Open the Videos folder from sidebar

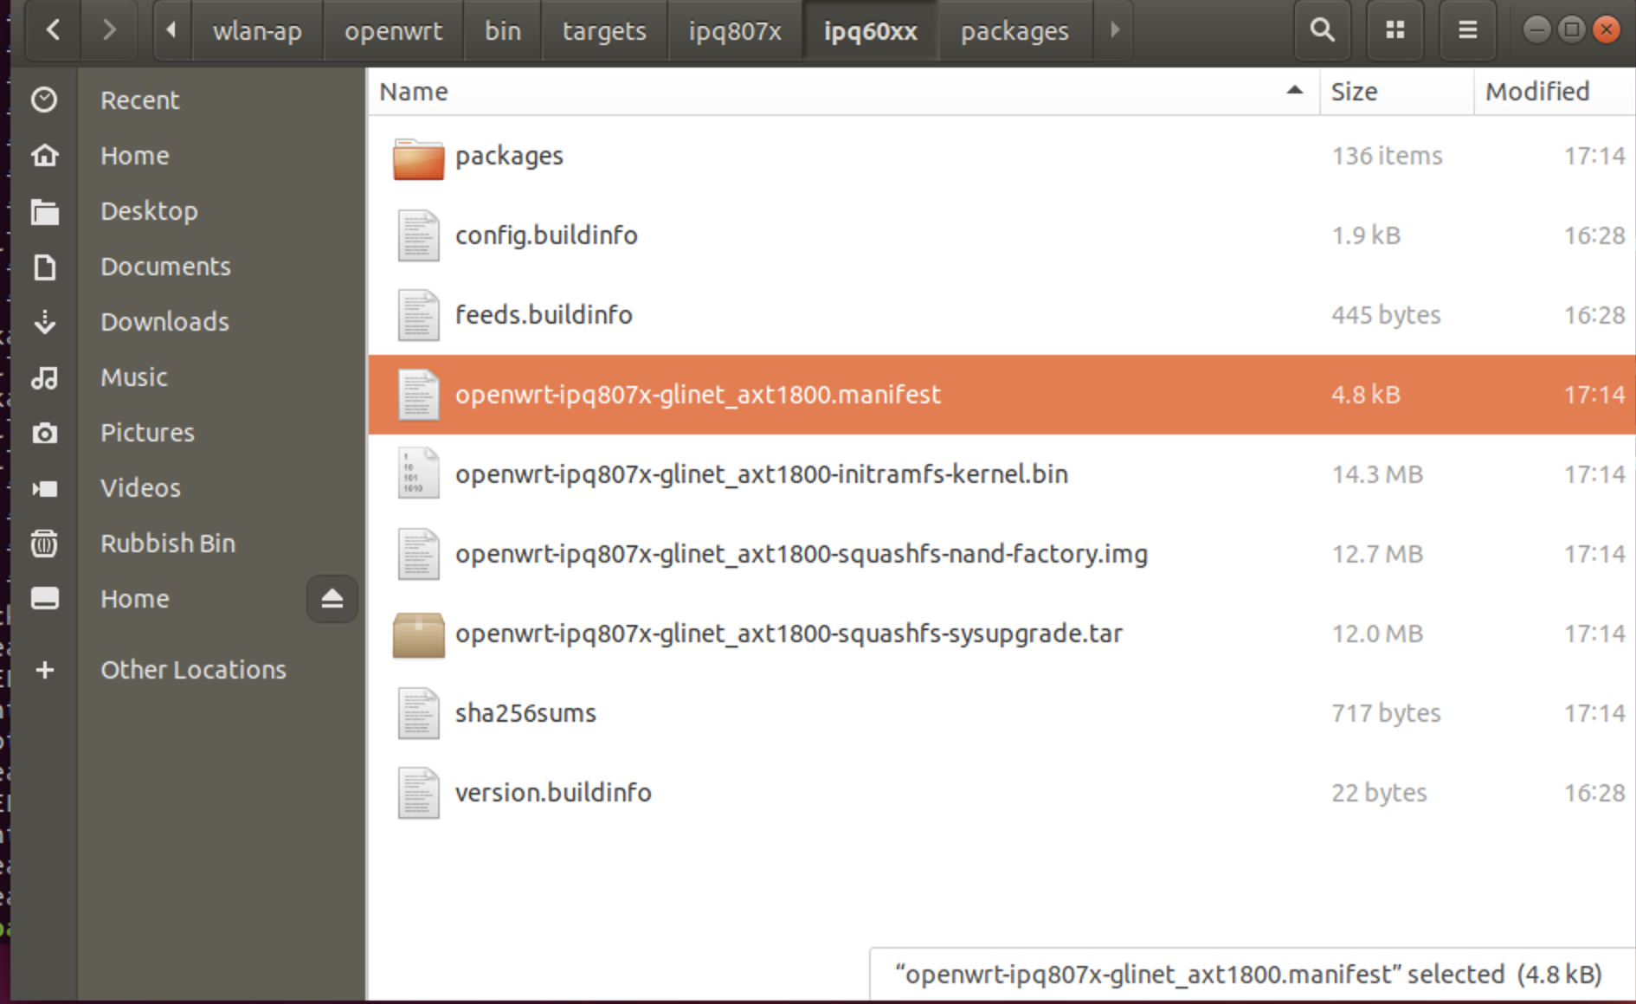click(140, 487)
